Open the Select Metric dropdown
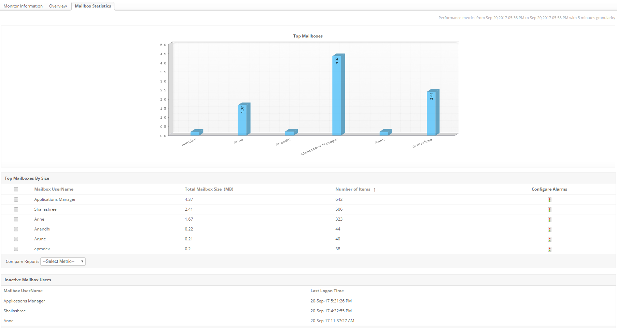 click(63, 262)
